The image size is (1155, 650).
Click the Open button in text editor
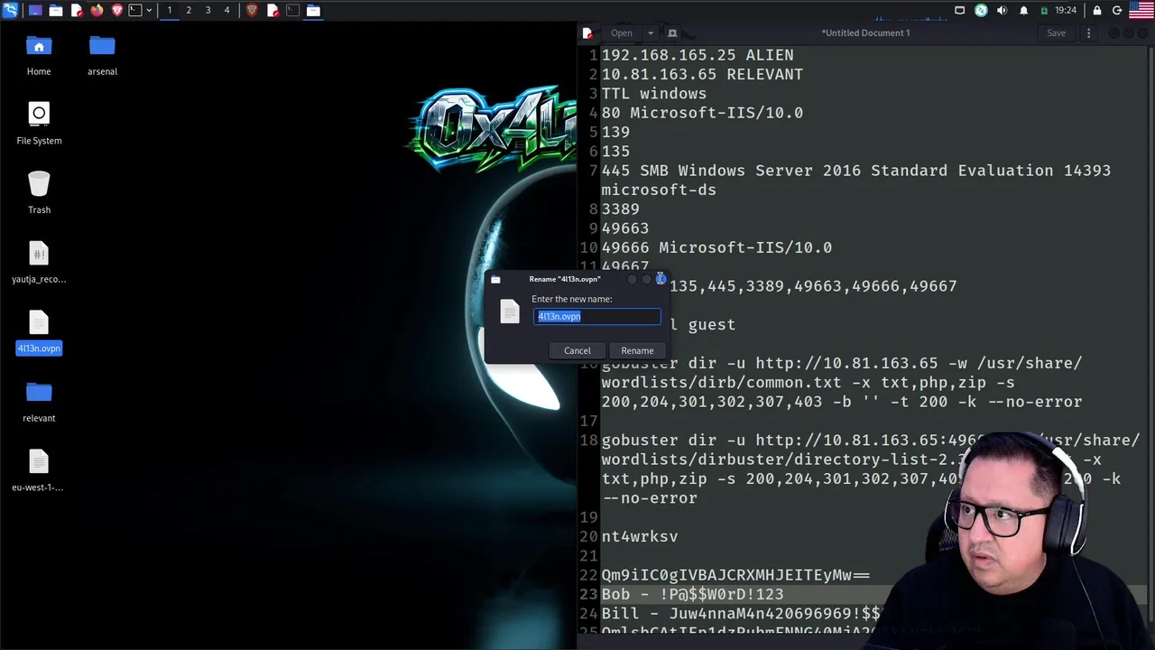coord(622,32)
